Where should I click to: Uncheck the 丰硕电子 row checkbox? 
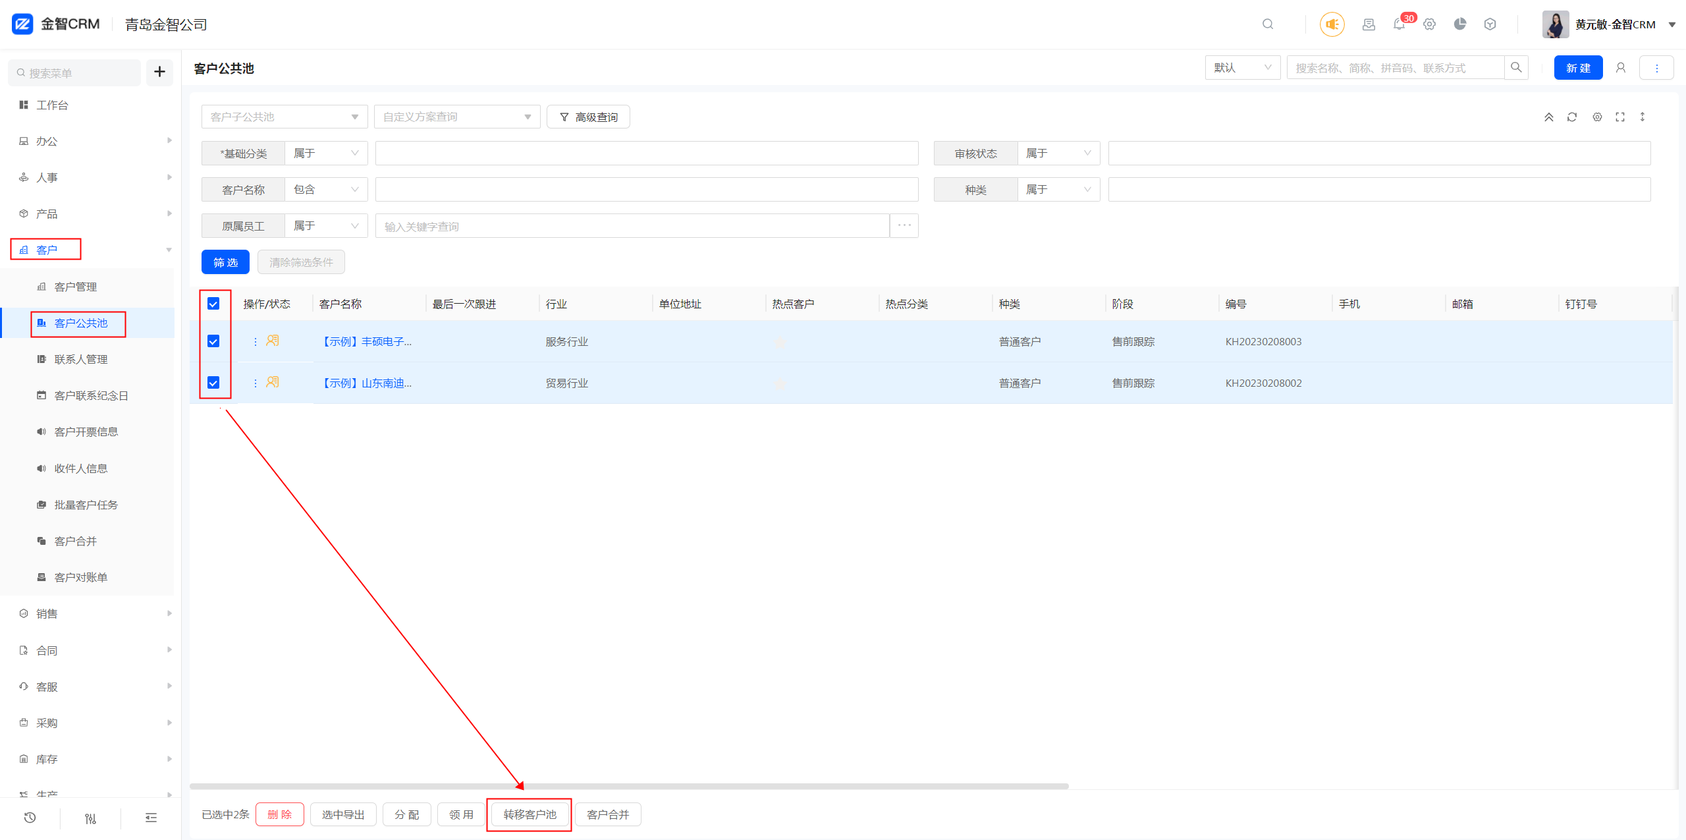coord(213,341)
